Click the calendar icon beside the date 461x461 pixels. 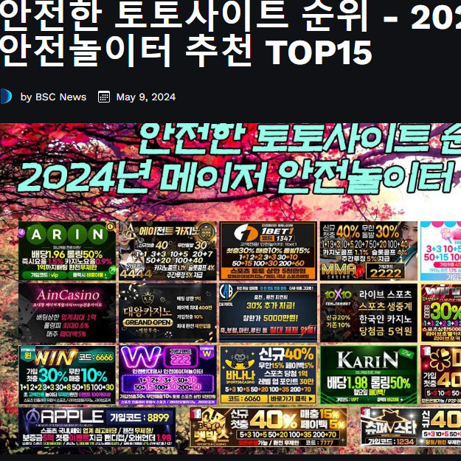[x=104, y=97]
